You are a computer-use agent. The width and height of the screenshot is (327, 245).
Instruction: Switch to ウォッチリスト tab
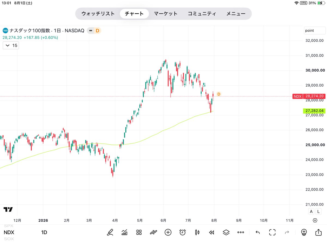pyautogui.click(x=98, y=14)
